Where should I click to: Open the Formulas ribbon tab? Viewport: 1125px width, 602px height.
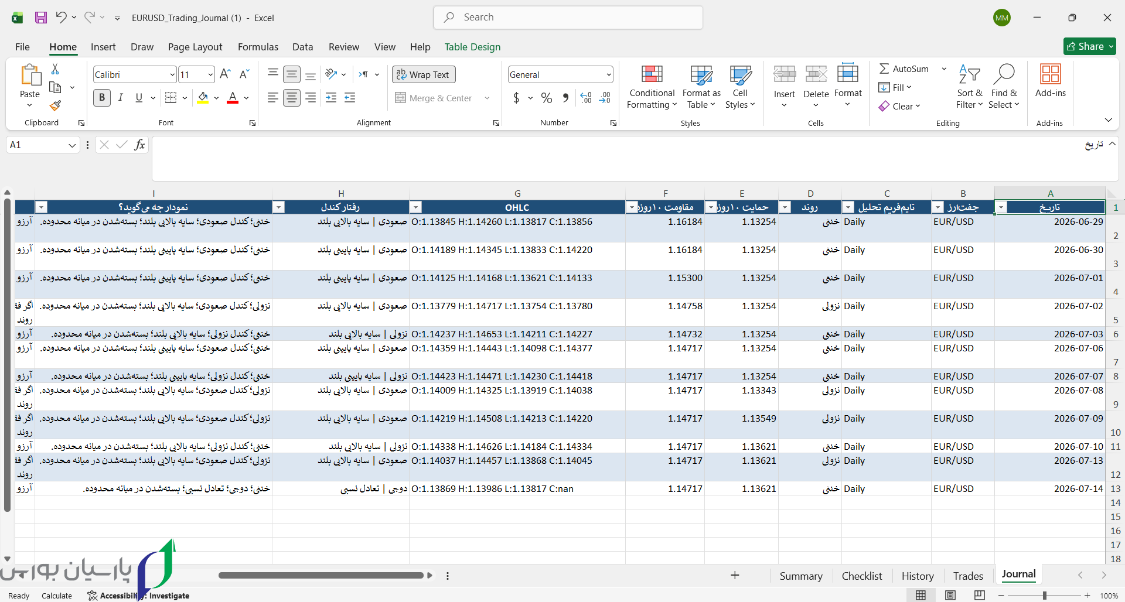258,47
